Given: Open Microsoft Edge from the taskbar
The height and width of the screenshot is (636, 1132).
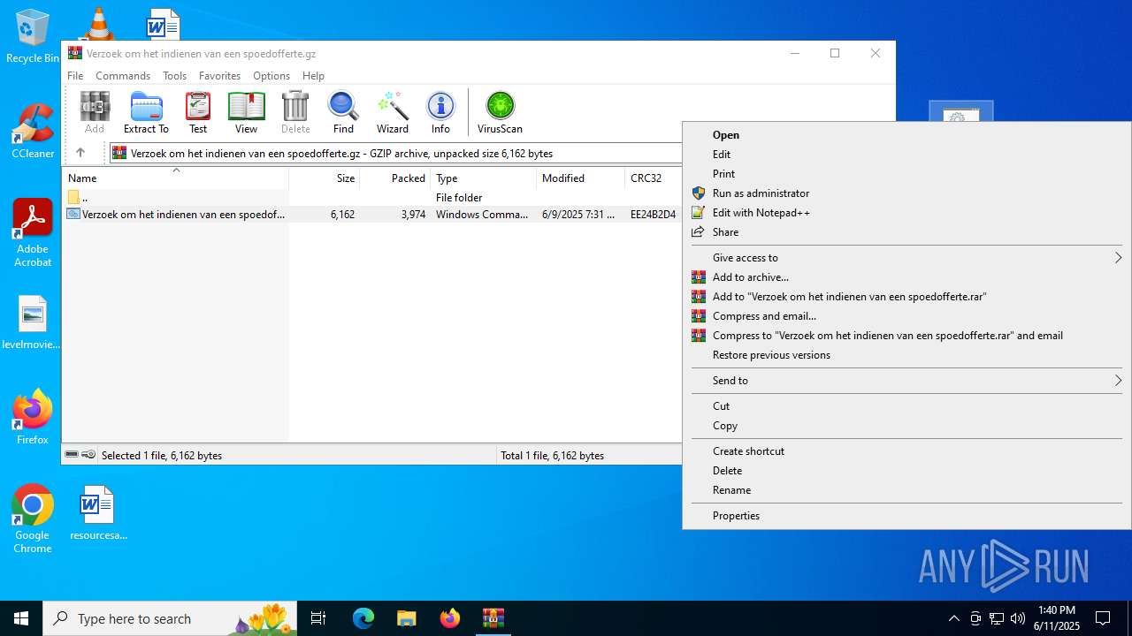Looking at the screenshot, I should (363, 618).
